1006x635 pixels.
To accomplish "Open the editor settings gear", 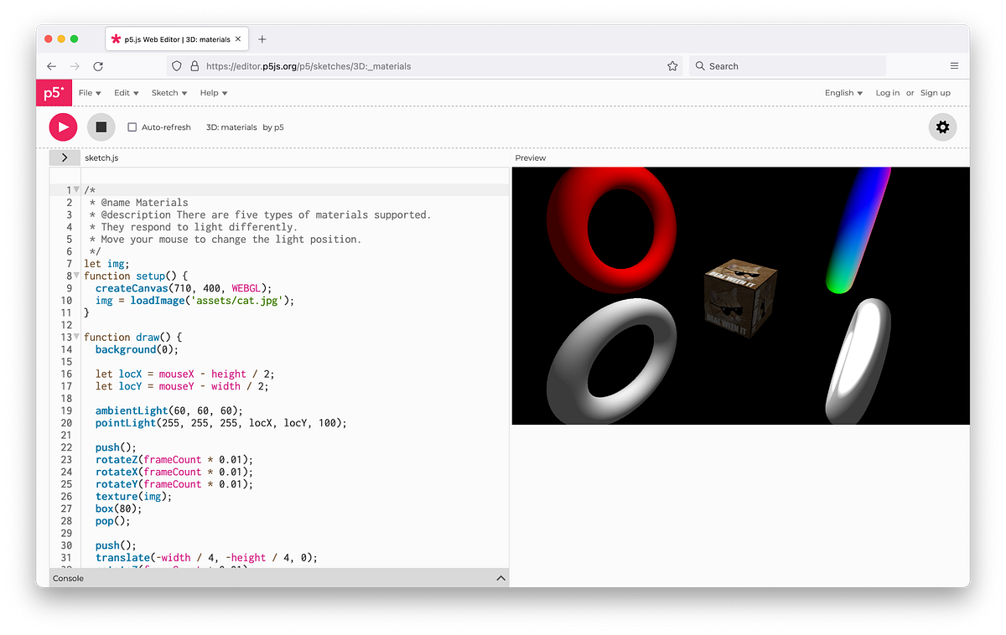I will [x=942, y=126].
